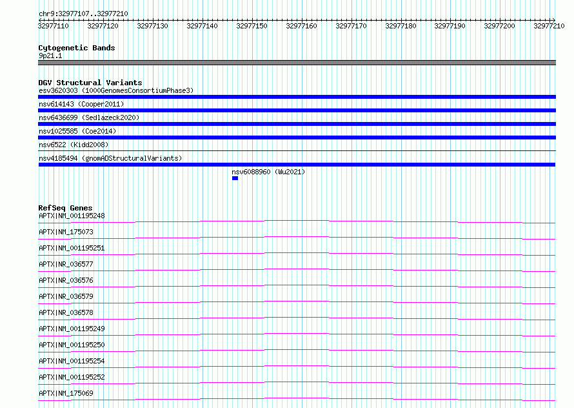Click blue bar under nsv1025585
The height and width of the screenshot is (408, 574).
(297, 138)
